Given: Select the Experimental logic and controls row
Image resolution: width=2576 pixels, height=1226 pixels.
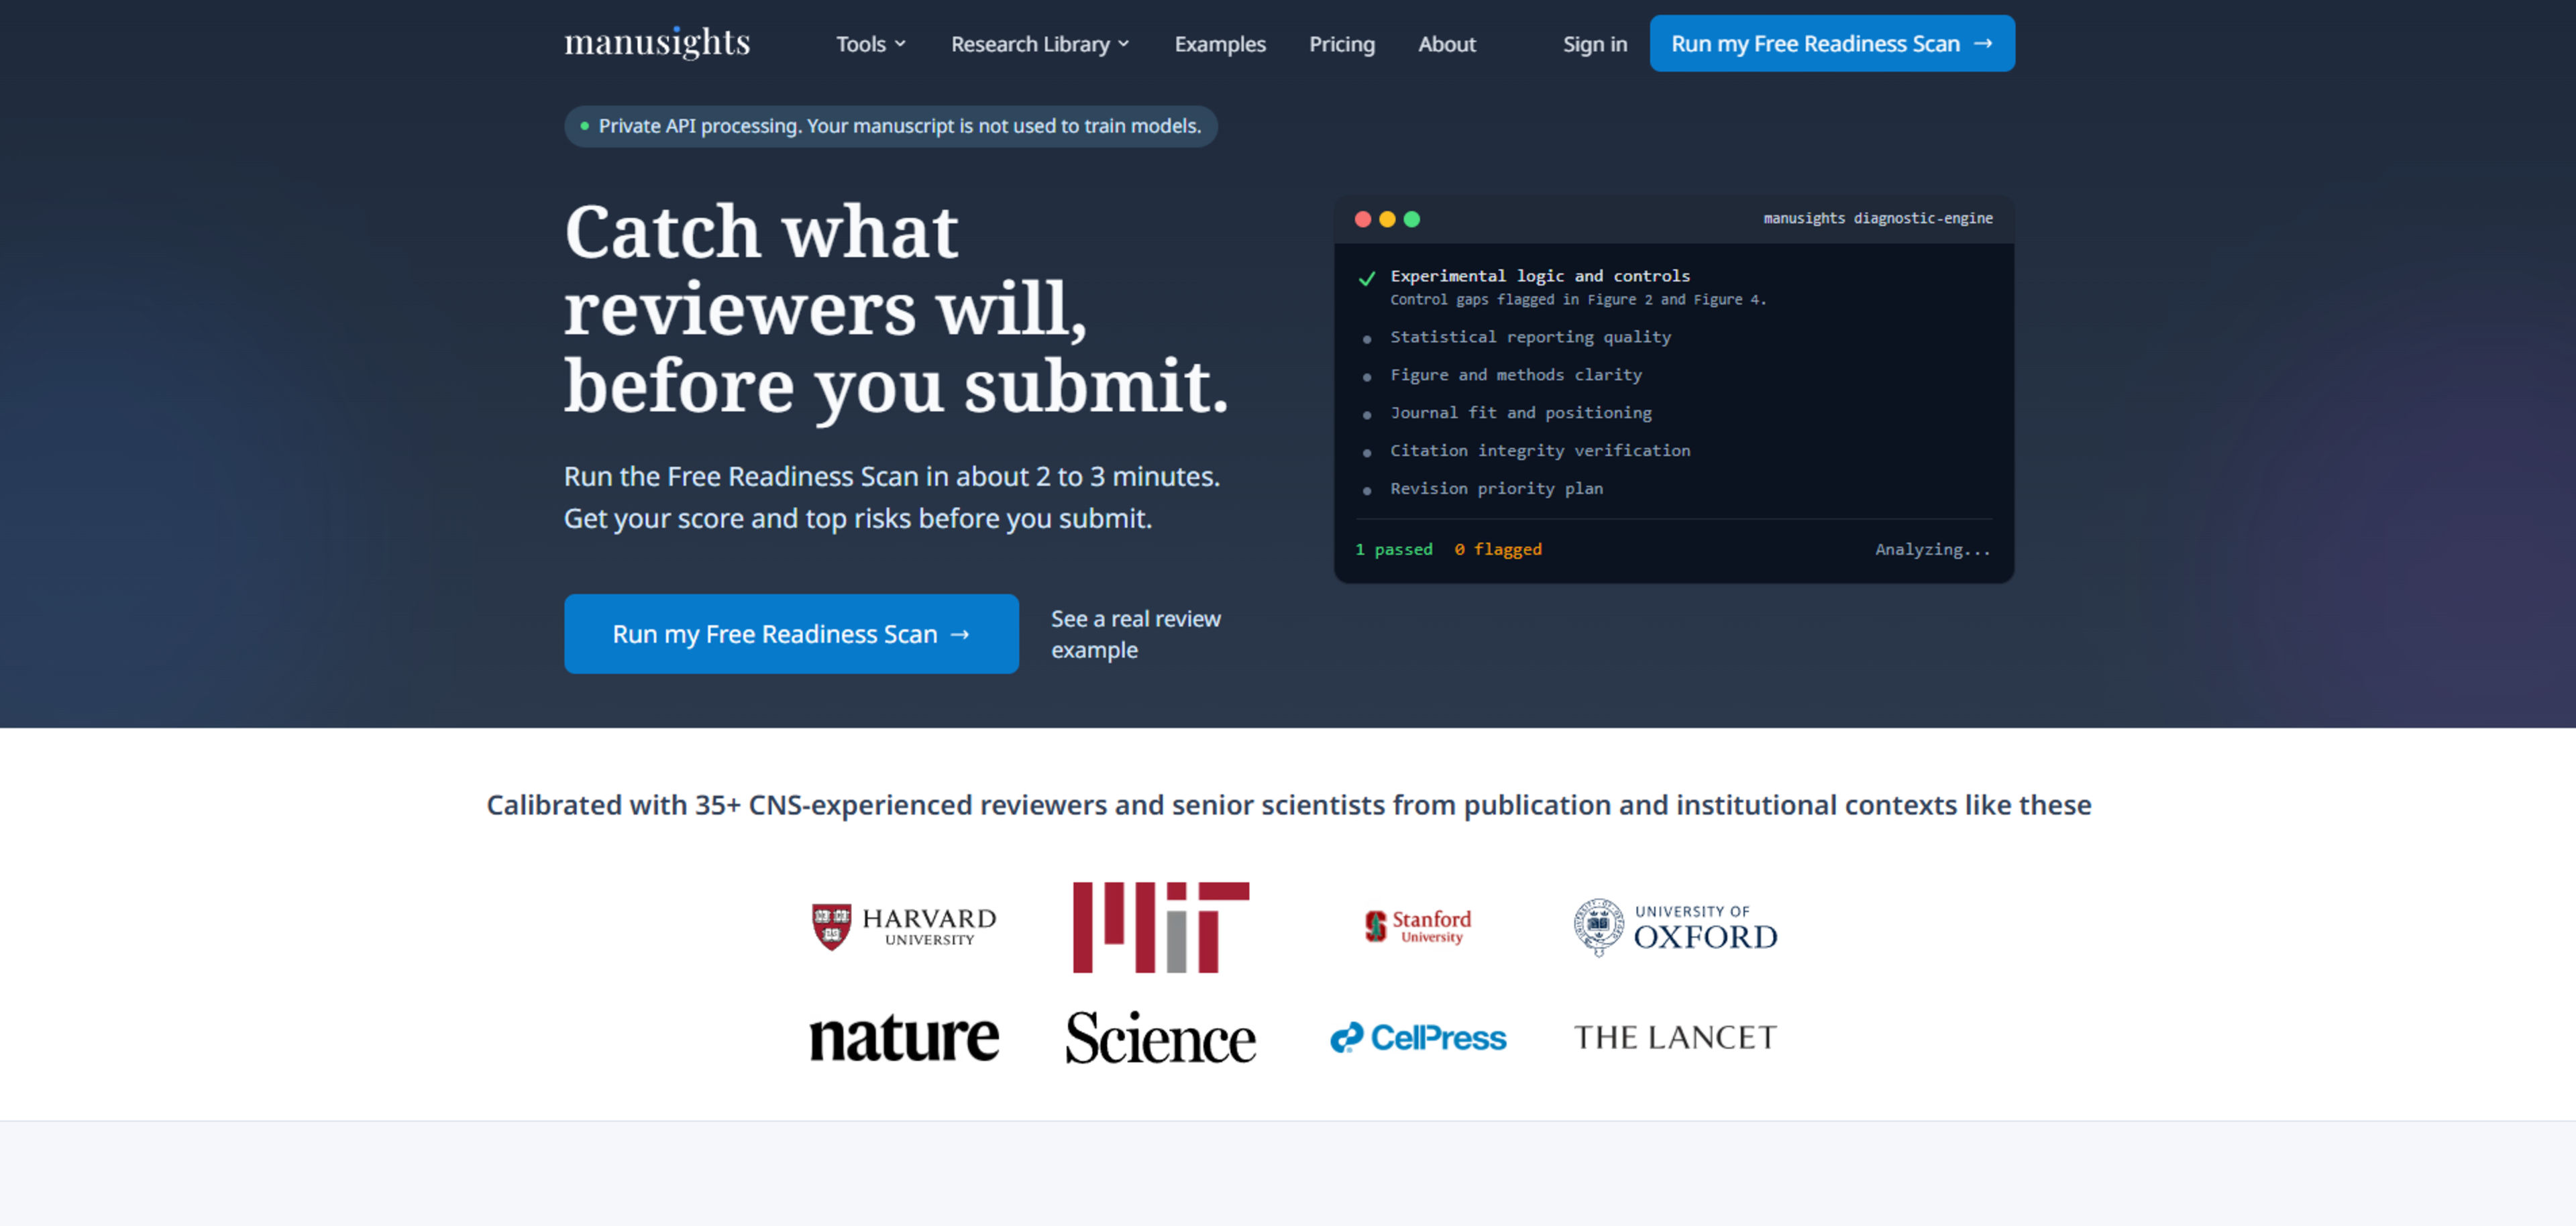Looking at the screenshot, I should click(1674, 287).
